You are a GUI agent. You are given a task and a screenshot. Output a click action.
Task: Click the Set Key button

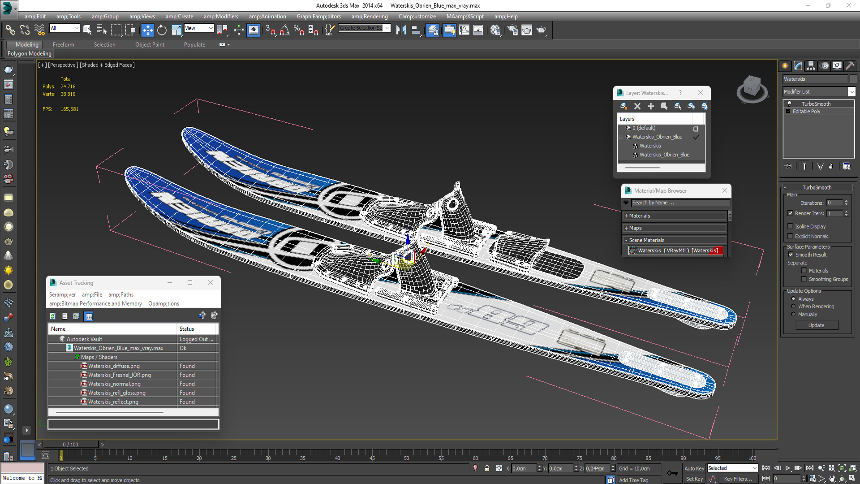(x=694, y=479)
